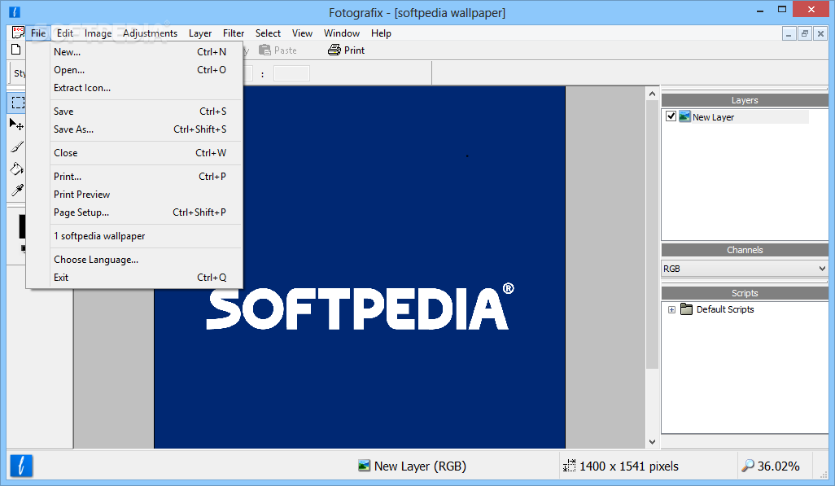Restore the inner document window
Image resolution: width=835 pixels, height=486 pixels.
coord(805,34)
